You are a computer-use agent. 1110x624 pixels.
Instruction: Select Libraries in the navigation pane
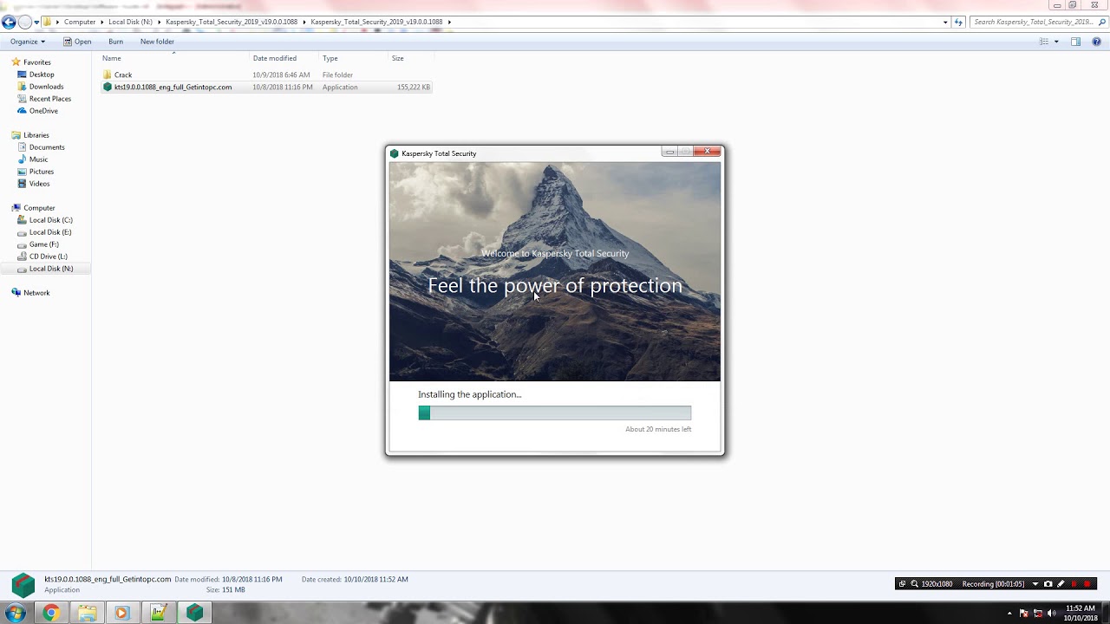point(30,135)
